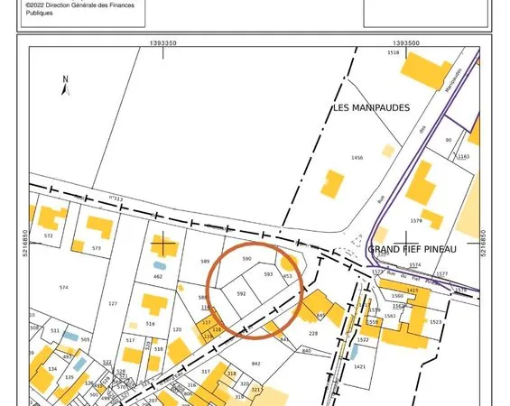Select parcel number 574

coord(64,287)
